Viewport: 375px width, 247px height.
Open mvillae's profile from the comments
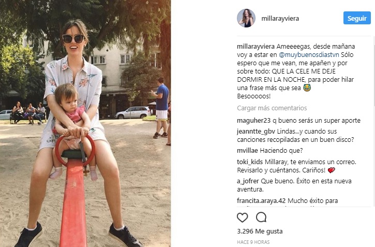click(x=247, y=151)
